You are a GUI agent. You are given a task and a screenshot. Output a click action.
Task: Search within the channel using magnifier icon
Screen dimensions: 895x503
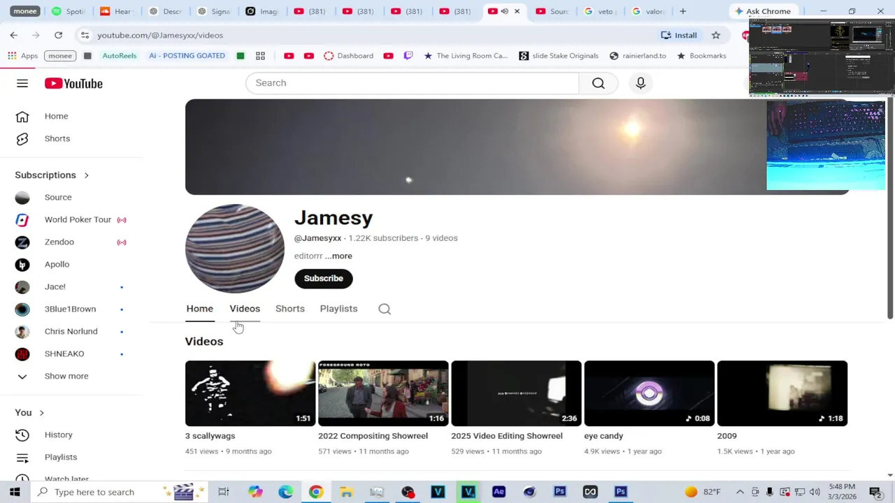tap(385, 309)
